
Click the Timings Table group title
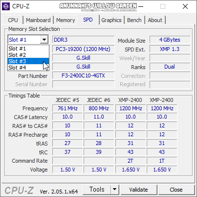tap(24, 96)
